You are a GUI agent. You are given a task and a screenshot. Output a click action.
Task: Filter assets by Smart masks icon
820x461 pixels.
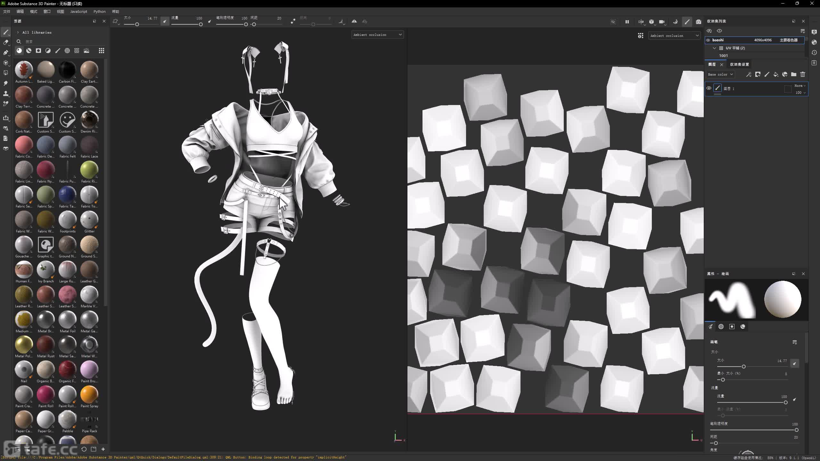click(38, 51)
